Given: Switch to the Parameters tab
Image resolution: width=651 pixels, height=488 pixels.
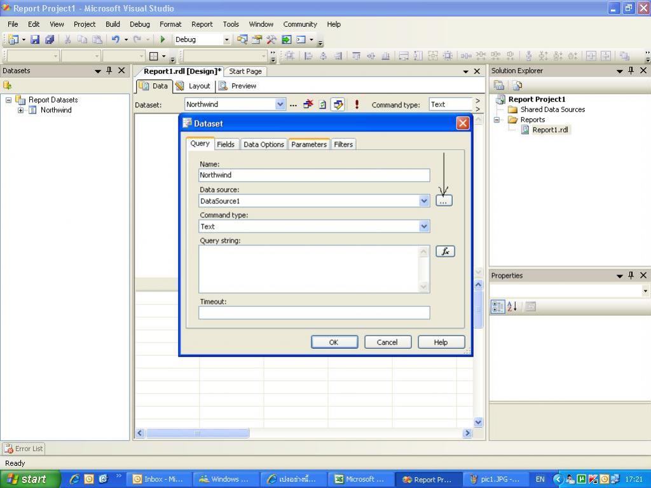Looking at the screenshot, I should 309,144.
